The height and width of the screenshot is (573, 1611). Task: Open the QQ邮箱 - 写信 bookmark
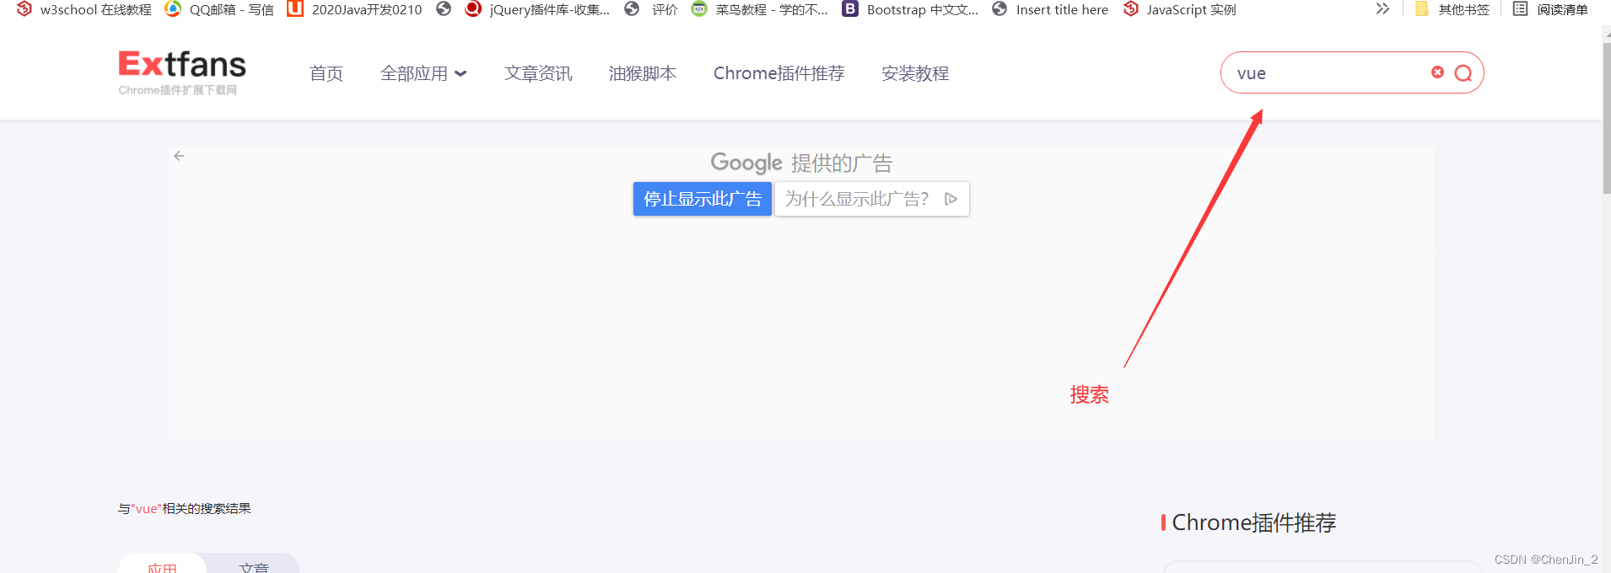coord(219,9)
